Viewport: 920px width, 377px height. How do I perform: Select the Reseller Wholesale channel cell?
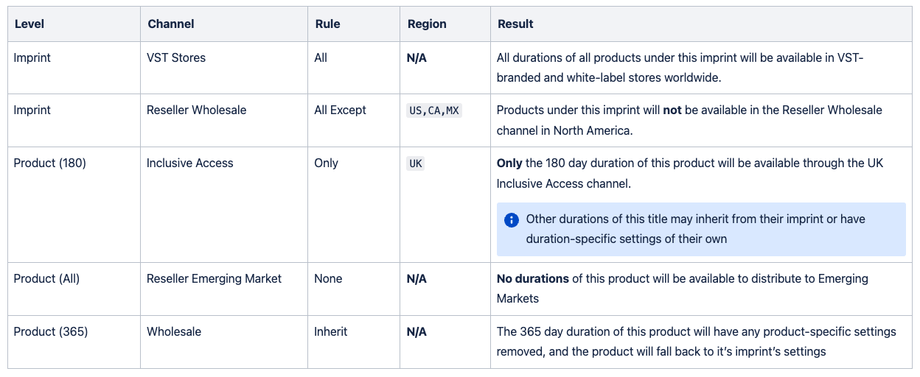click(x=224, y=121)
